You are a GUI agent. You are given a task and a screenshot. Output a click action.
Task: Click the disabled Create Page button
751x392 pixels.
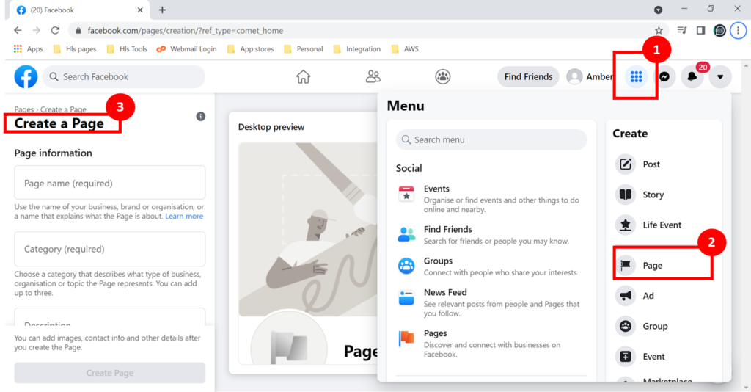click(x=110, y=373)
